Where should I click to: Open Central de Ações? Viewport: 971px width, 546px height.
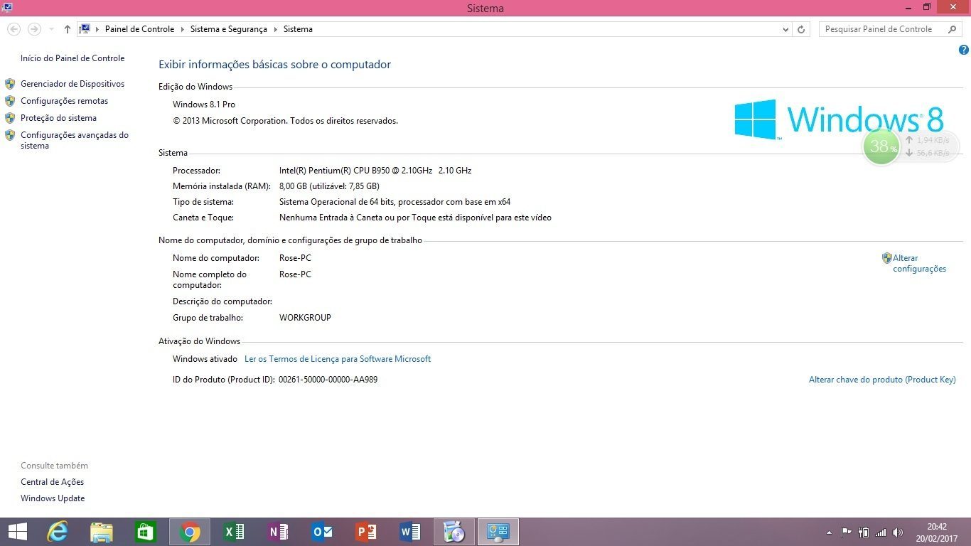click(x=53, y=482)
